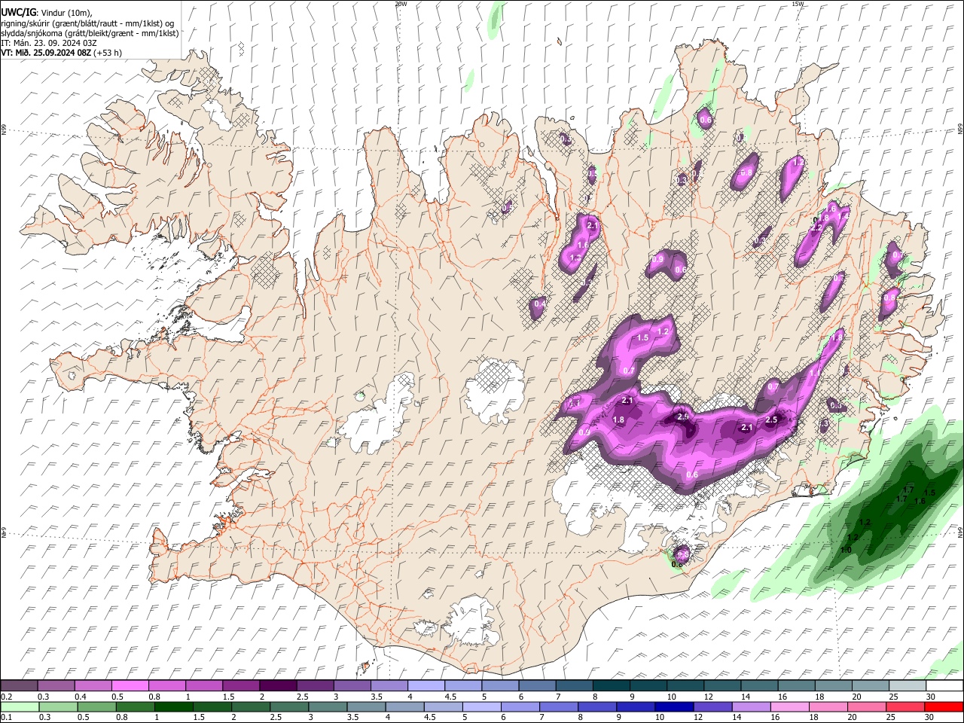The width and height of the screenshot is (964, 723).
Task: Click the '7' label in upper legend row
Action: (x=557, y=697)
